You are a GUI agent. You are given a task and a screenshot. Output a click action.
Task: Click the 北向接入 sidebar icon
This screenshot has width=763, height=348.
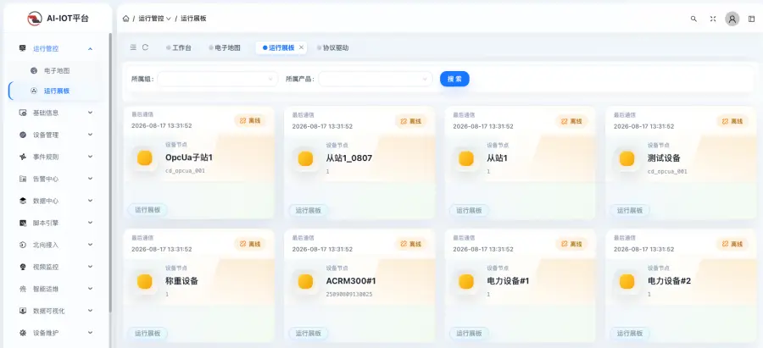pos(22,245)
